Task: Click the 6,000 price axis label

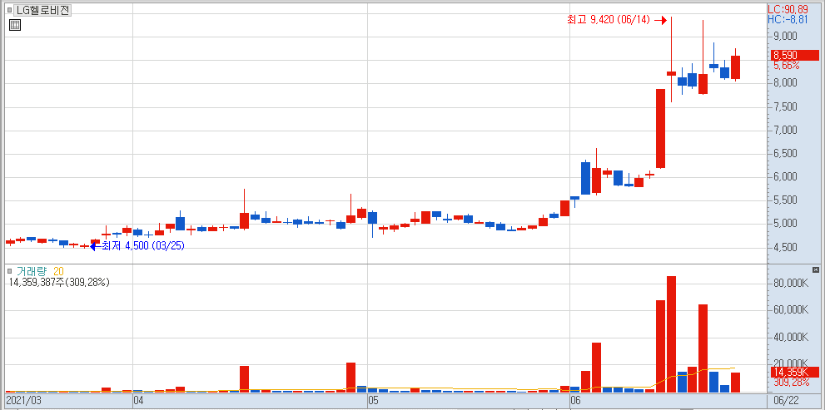Action: click(x=785, y=176)
